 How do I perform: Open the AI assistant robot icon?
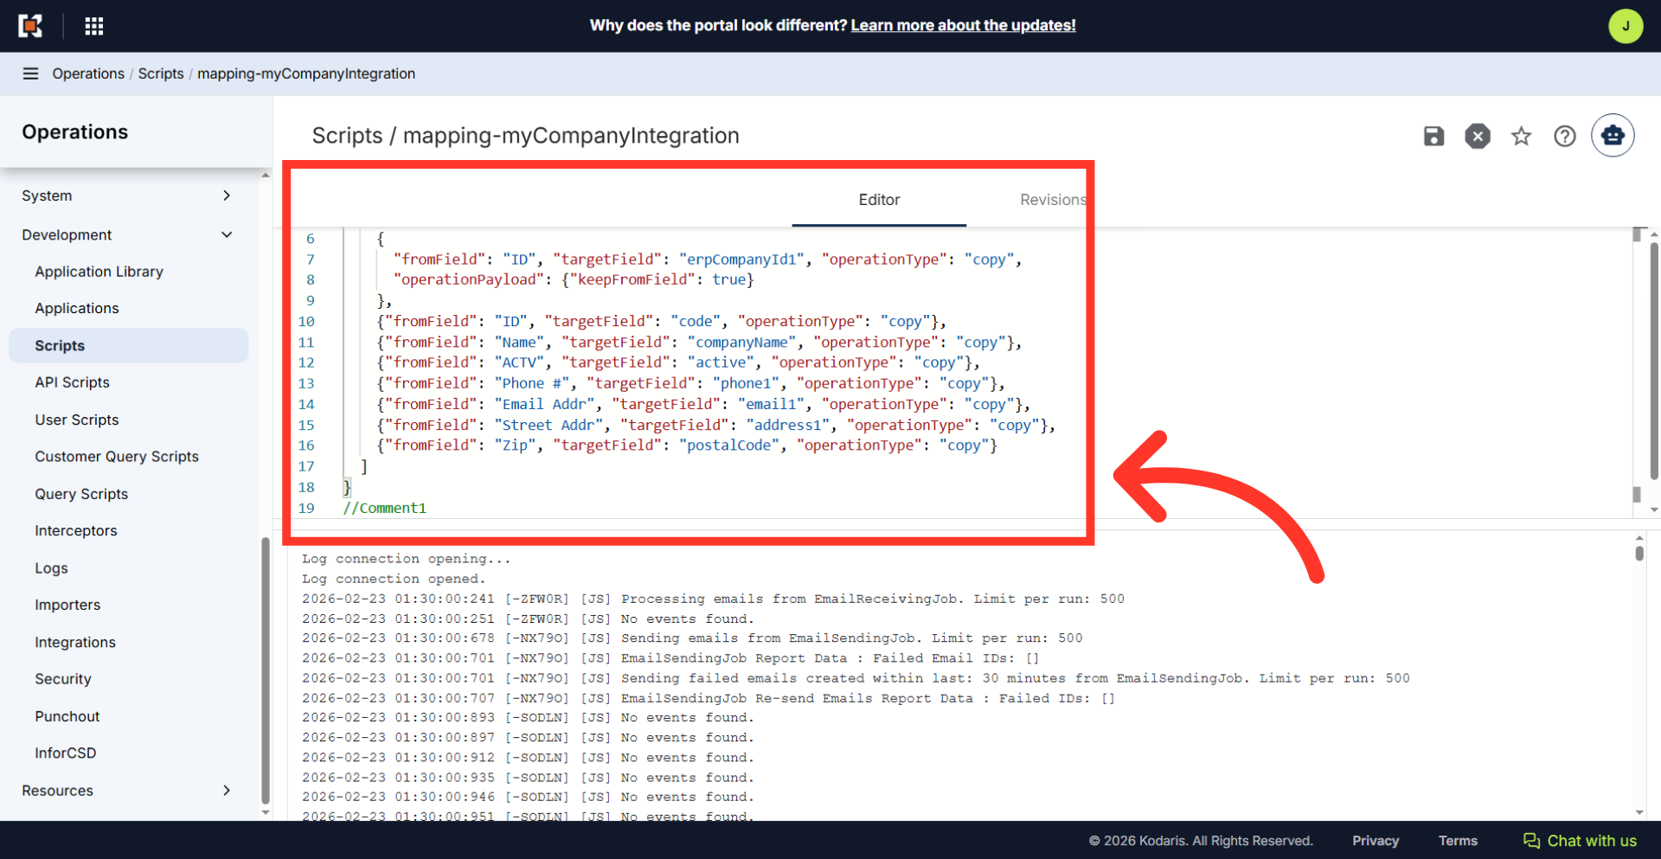click(x=1613, y=135)
